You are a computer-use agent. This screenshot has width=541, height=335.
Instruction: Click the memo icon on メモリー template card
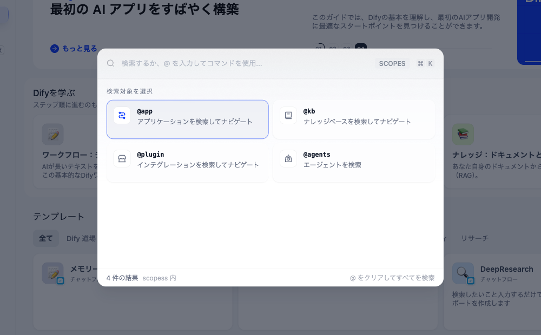pyautogui.click(x=53, y=273)
